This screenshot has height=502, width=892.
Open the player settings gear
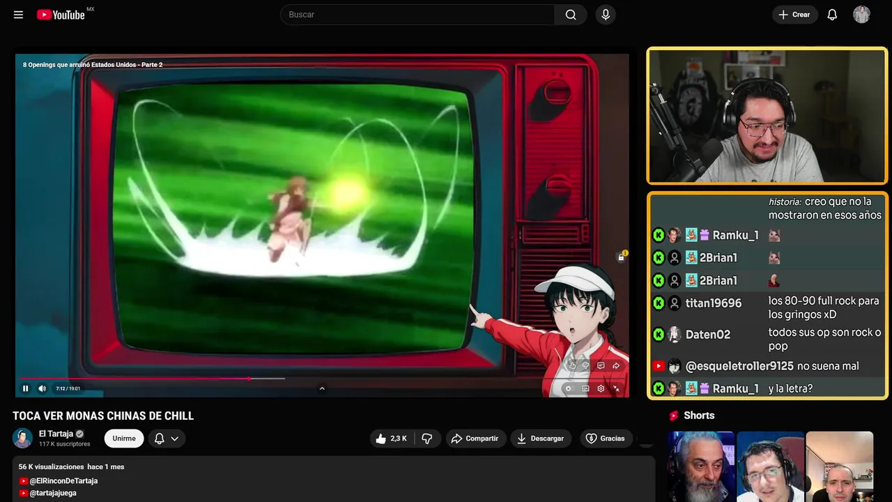coord(601,388)
